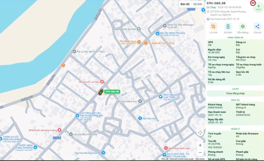Select Net Sơn Anh shop marker
The height and width of the screenshot is (161, 264).
click(x=140, y=118)
